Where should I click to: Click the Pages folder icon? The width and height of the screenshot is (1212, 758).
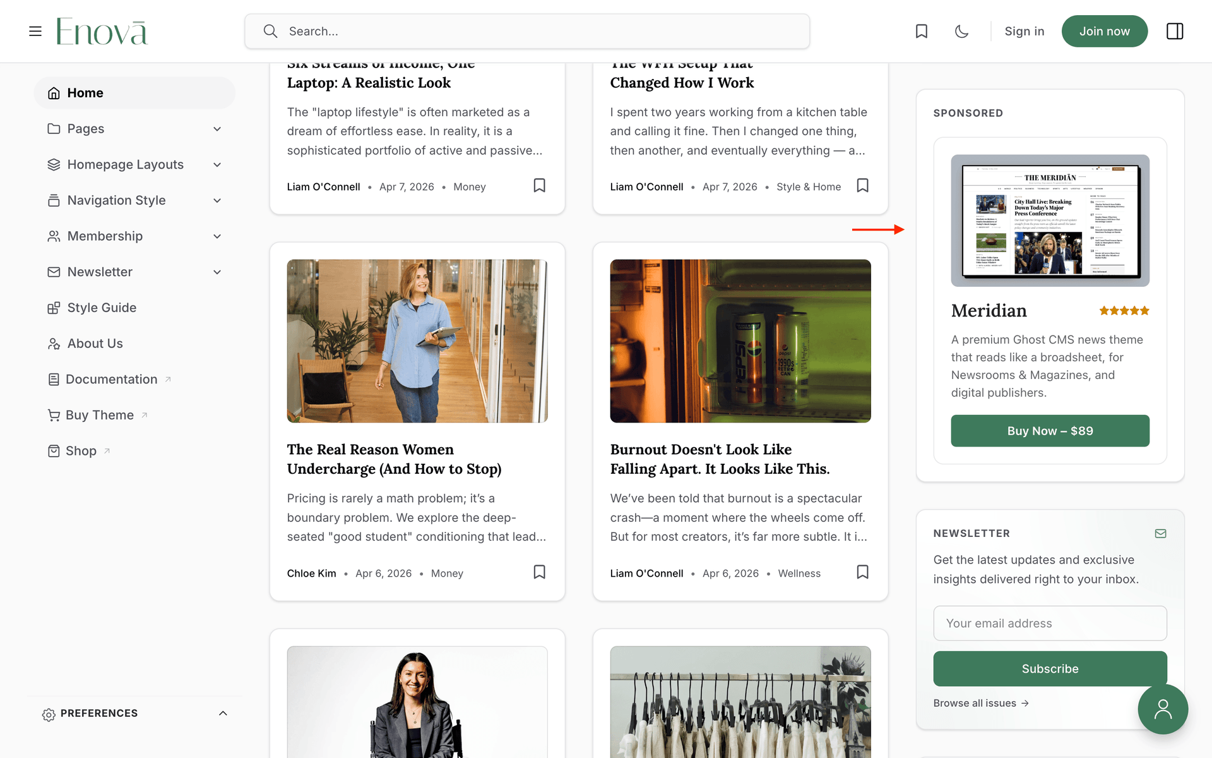[54, 129]
